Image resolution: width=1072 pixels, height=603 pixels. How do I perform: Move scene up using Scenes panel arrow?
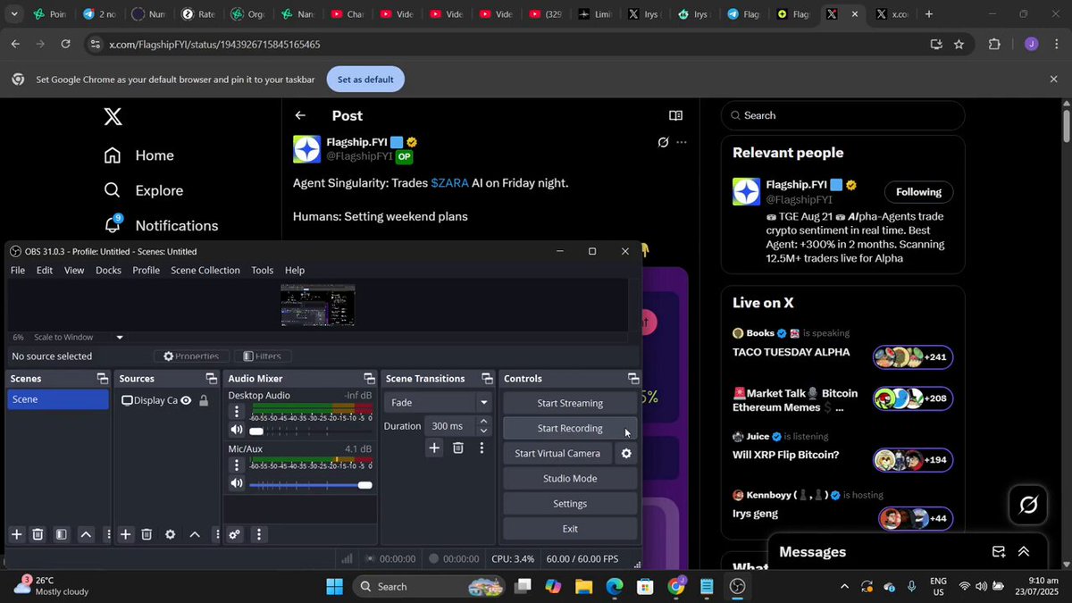pyautogui.click(x=86, y=534)
